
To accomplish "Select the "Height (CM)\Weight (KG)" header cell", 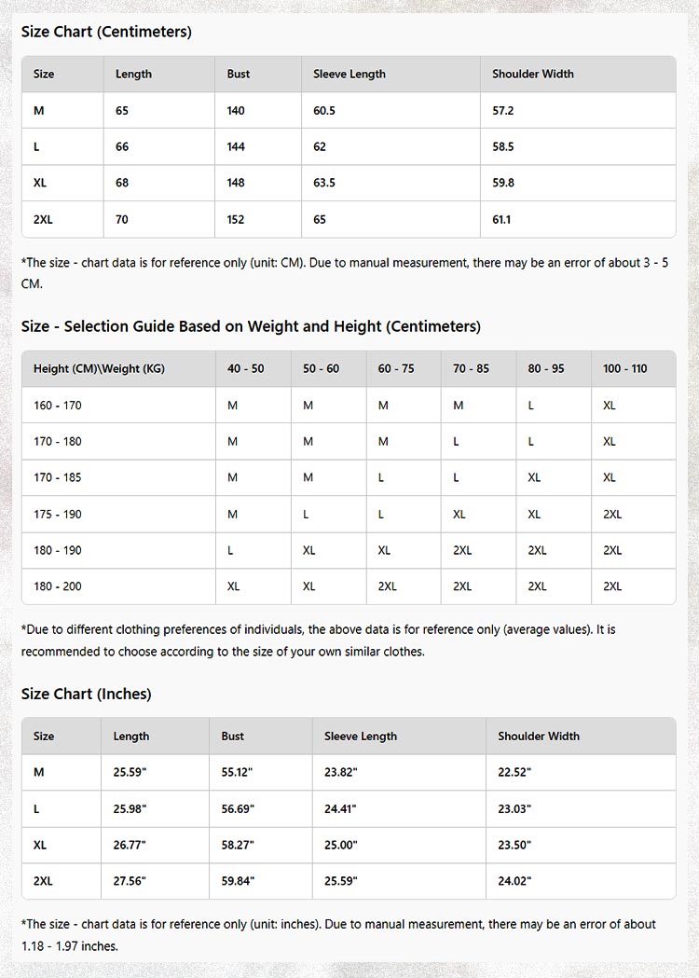I will coord(99,369).
